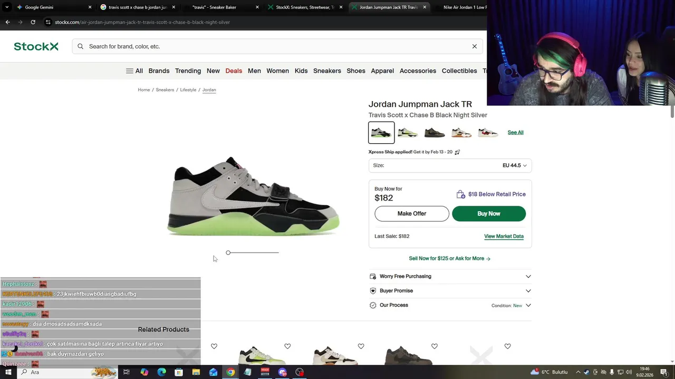Click the volume speaker tray icon

coord(629,372)
